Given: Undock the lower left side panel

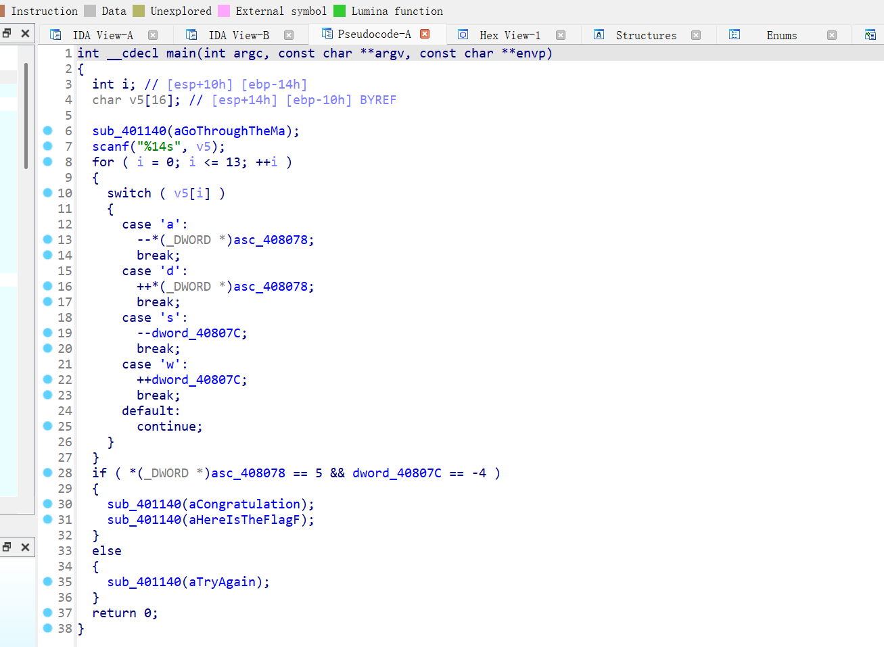Looking at the screenshot, I should [7, 547].
